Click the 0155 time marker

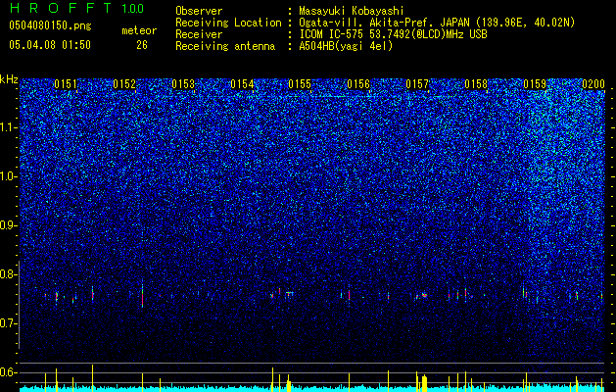tap(300, 84)
